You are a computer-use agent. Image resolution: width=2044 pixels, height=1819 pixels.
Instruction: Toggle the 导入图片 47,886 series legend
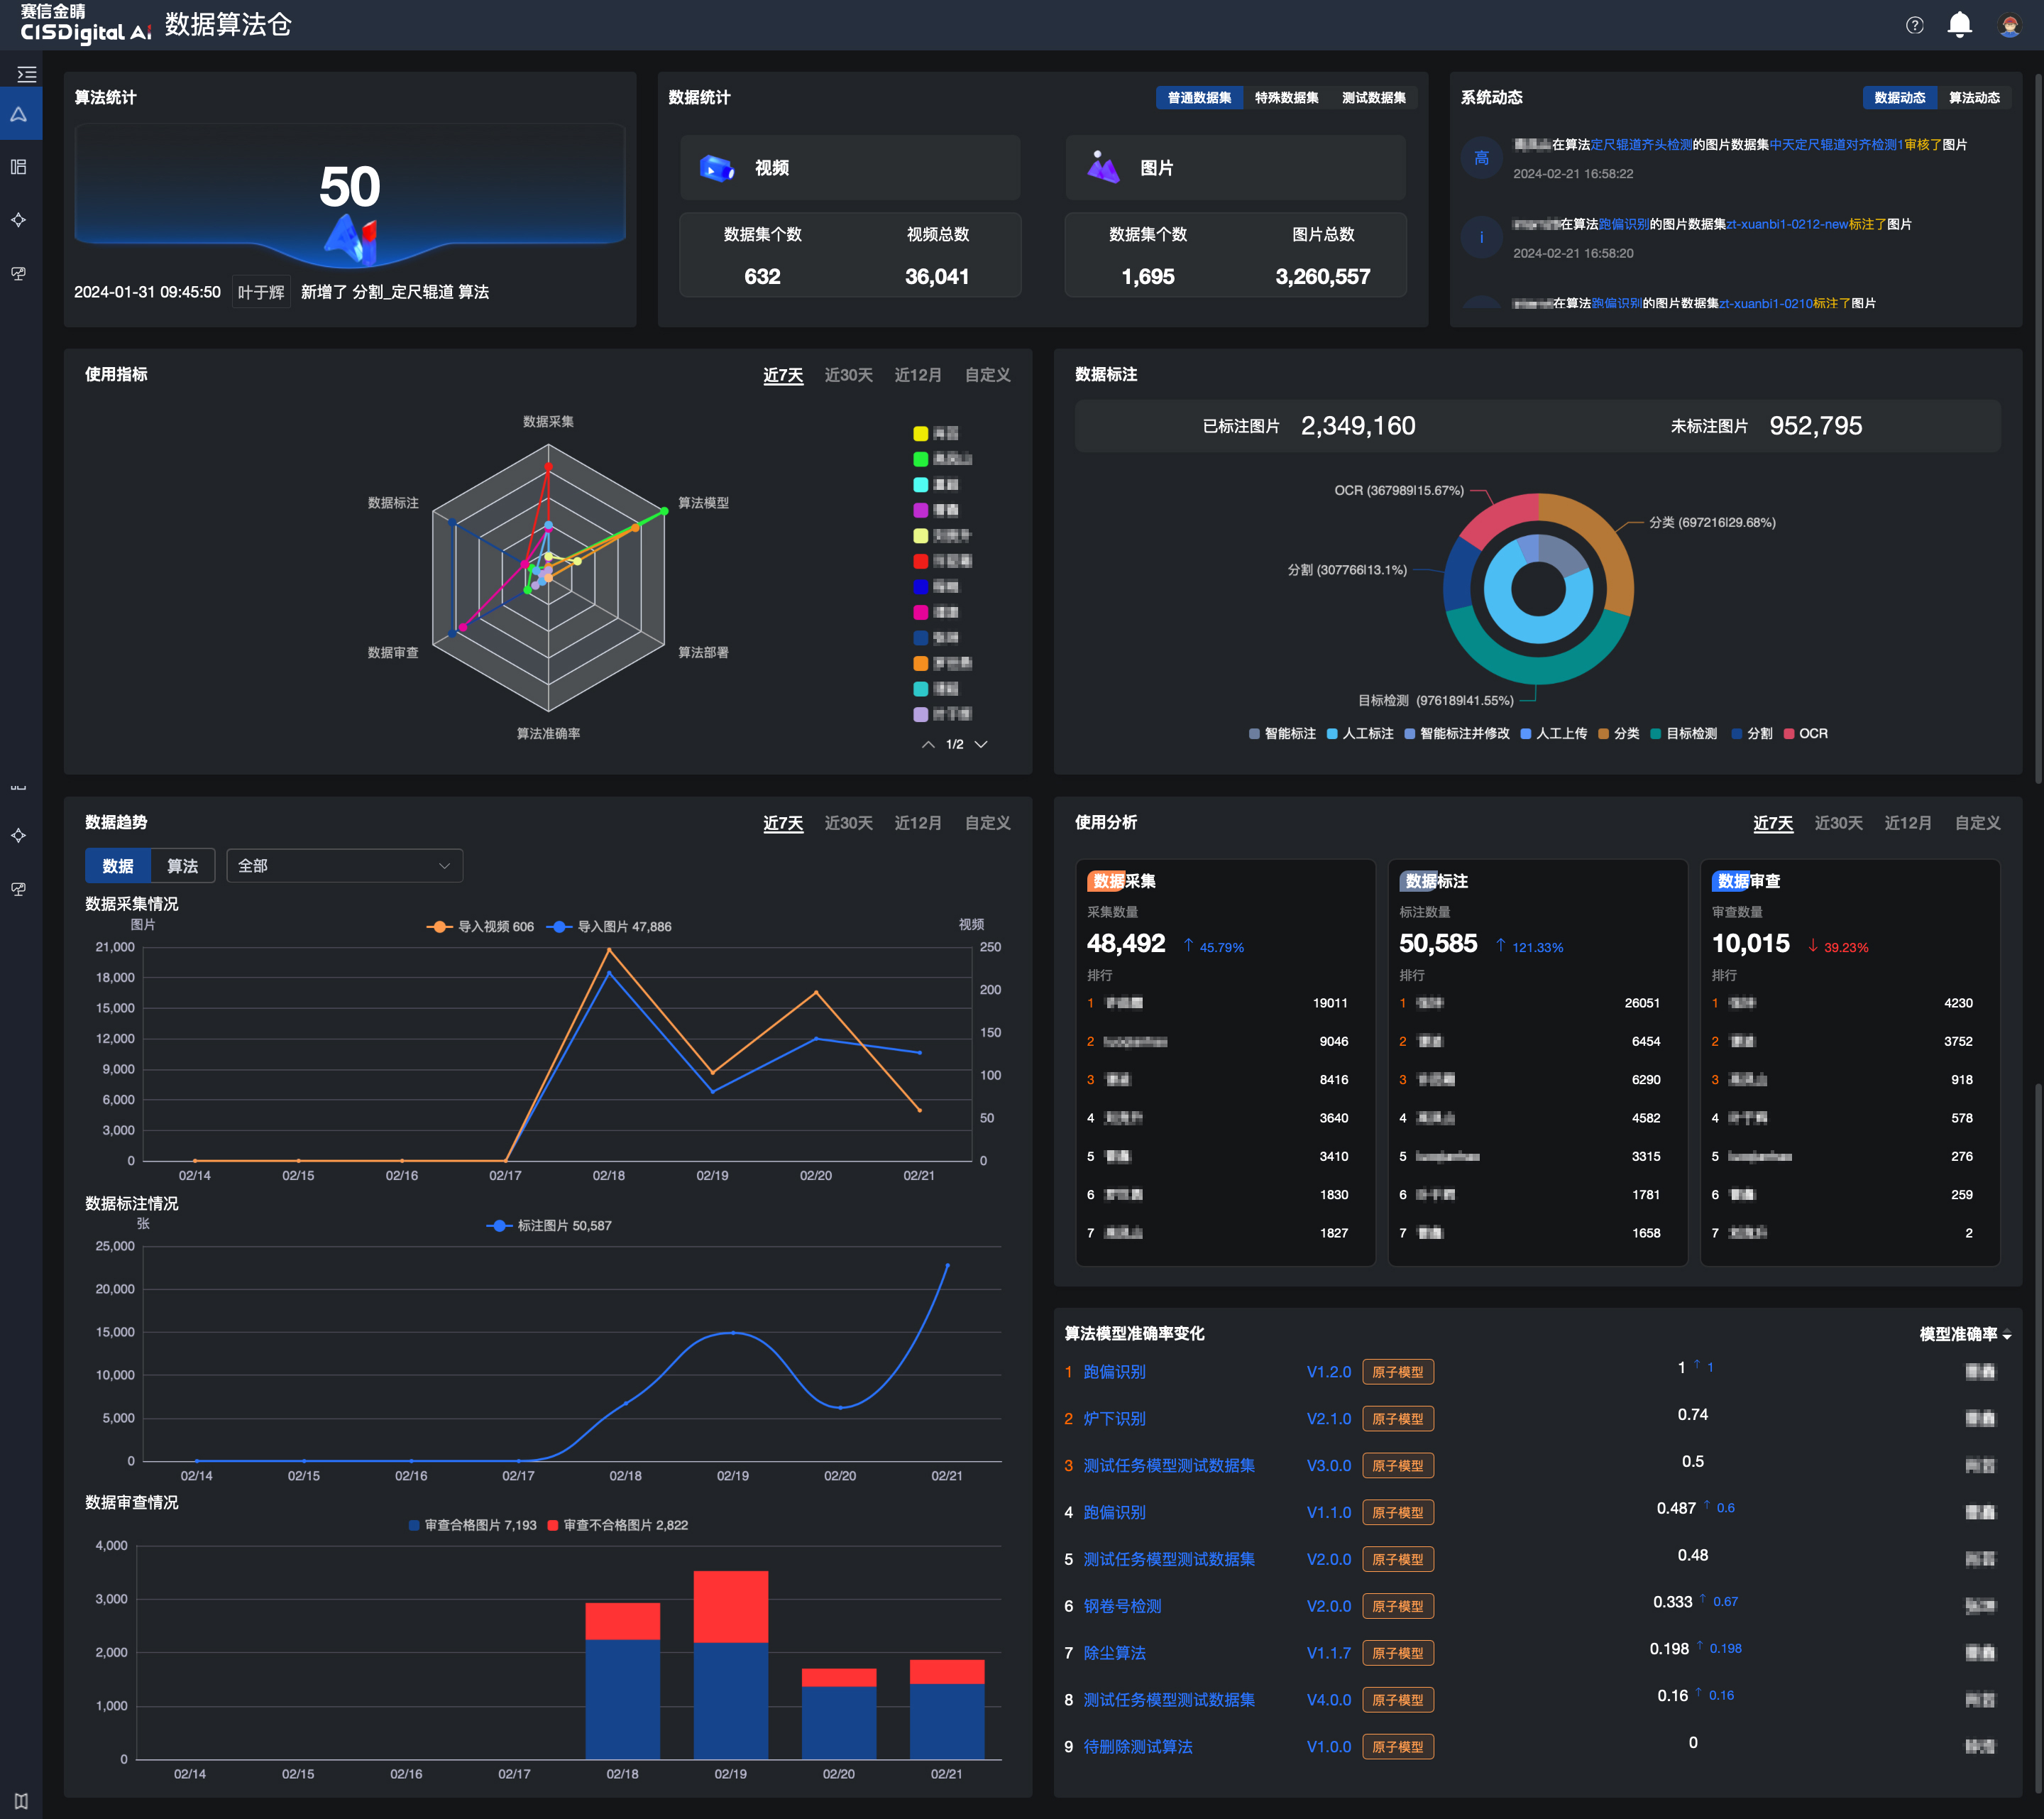pos(609,927)
